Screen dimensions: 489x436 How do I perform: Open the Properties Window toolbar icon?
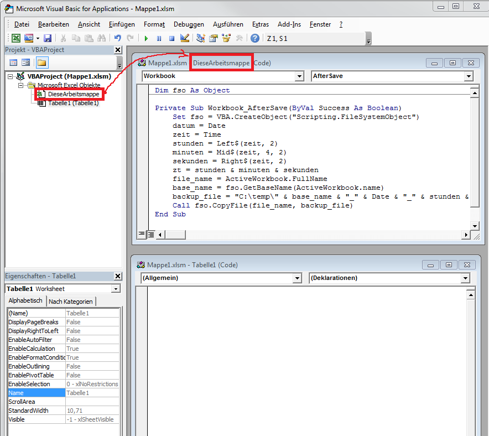click(214, 38)
